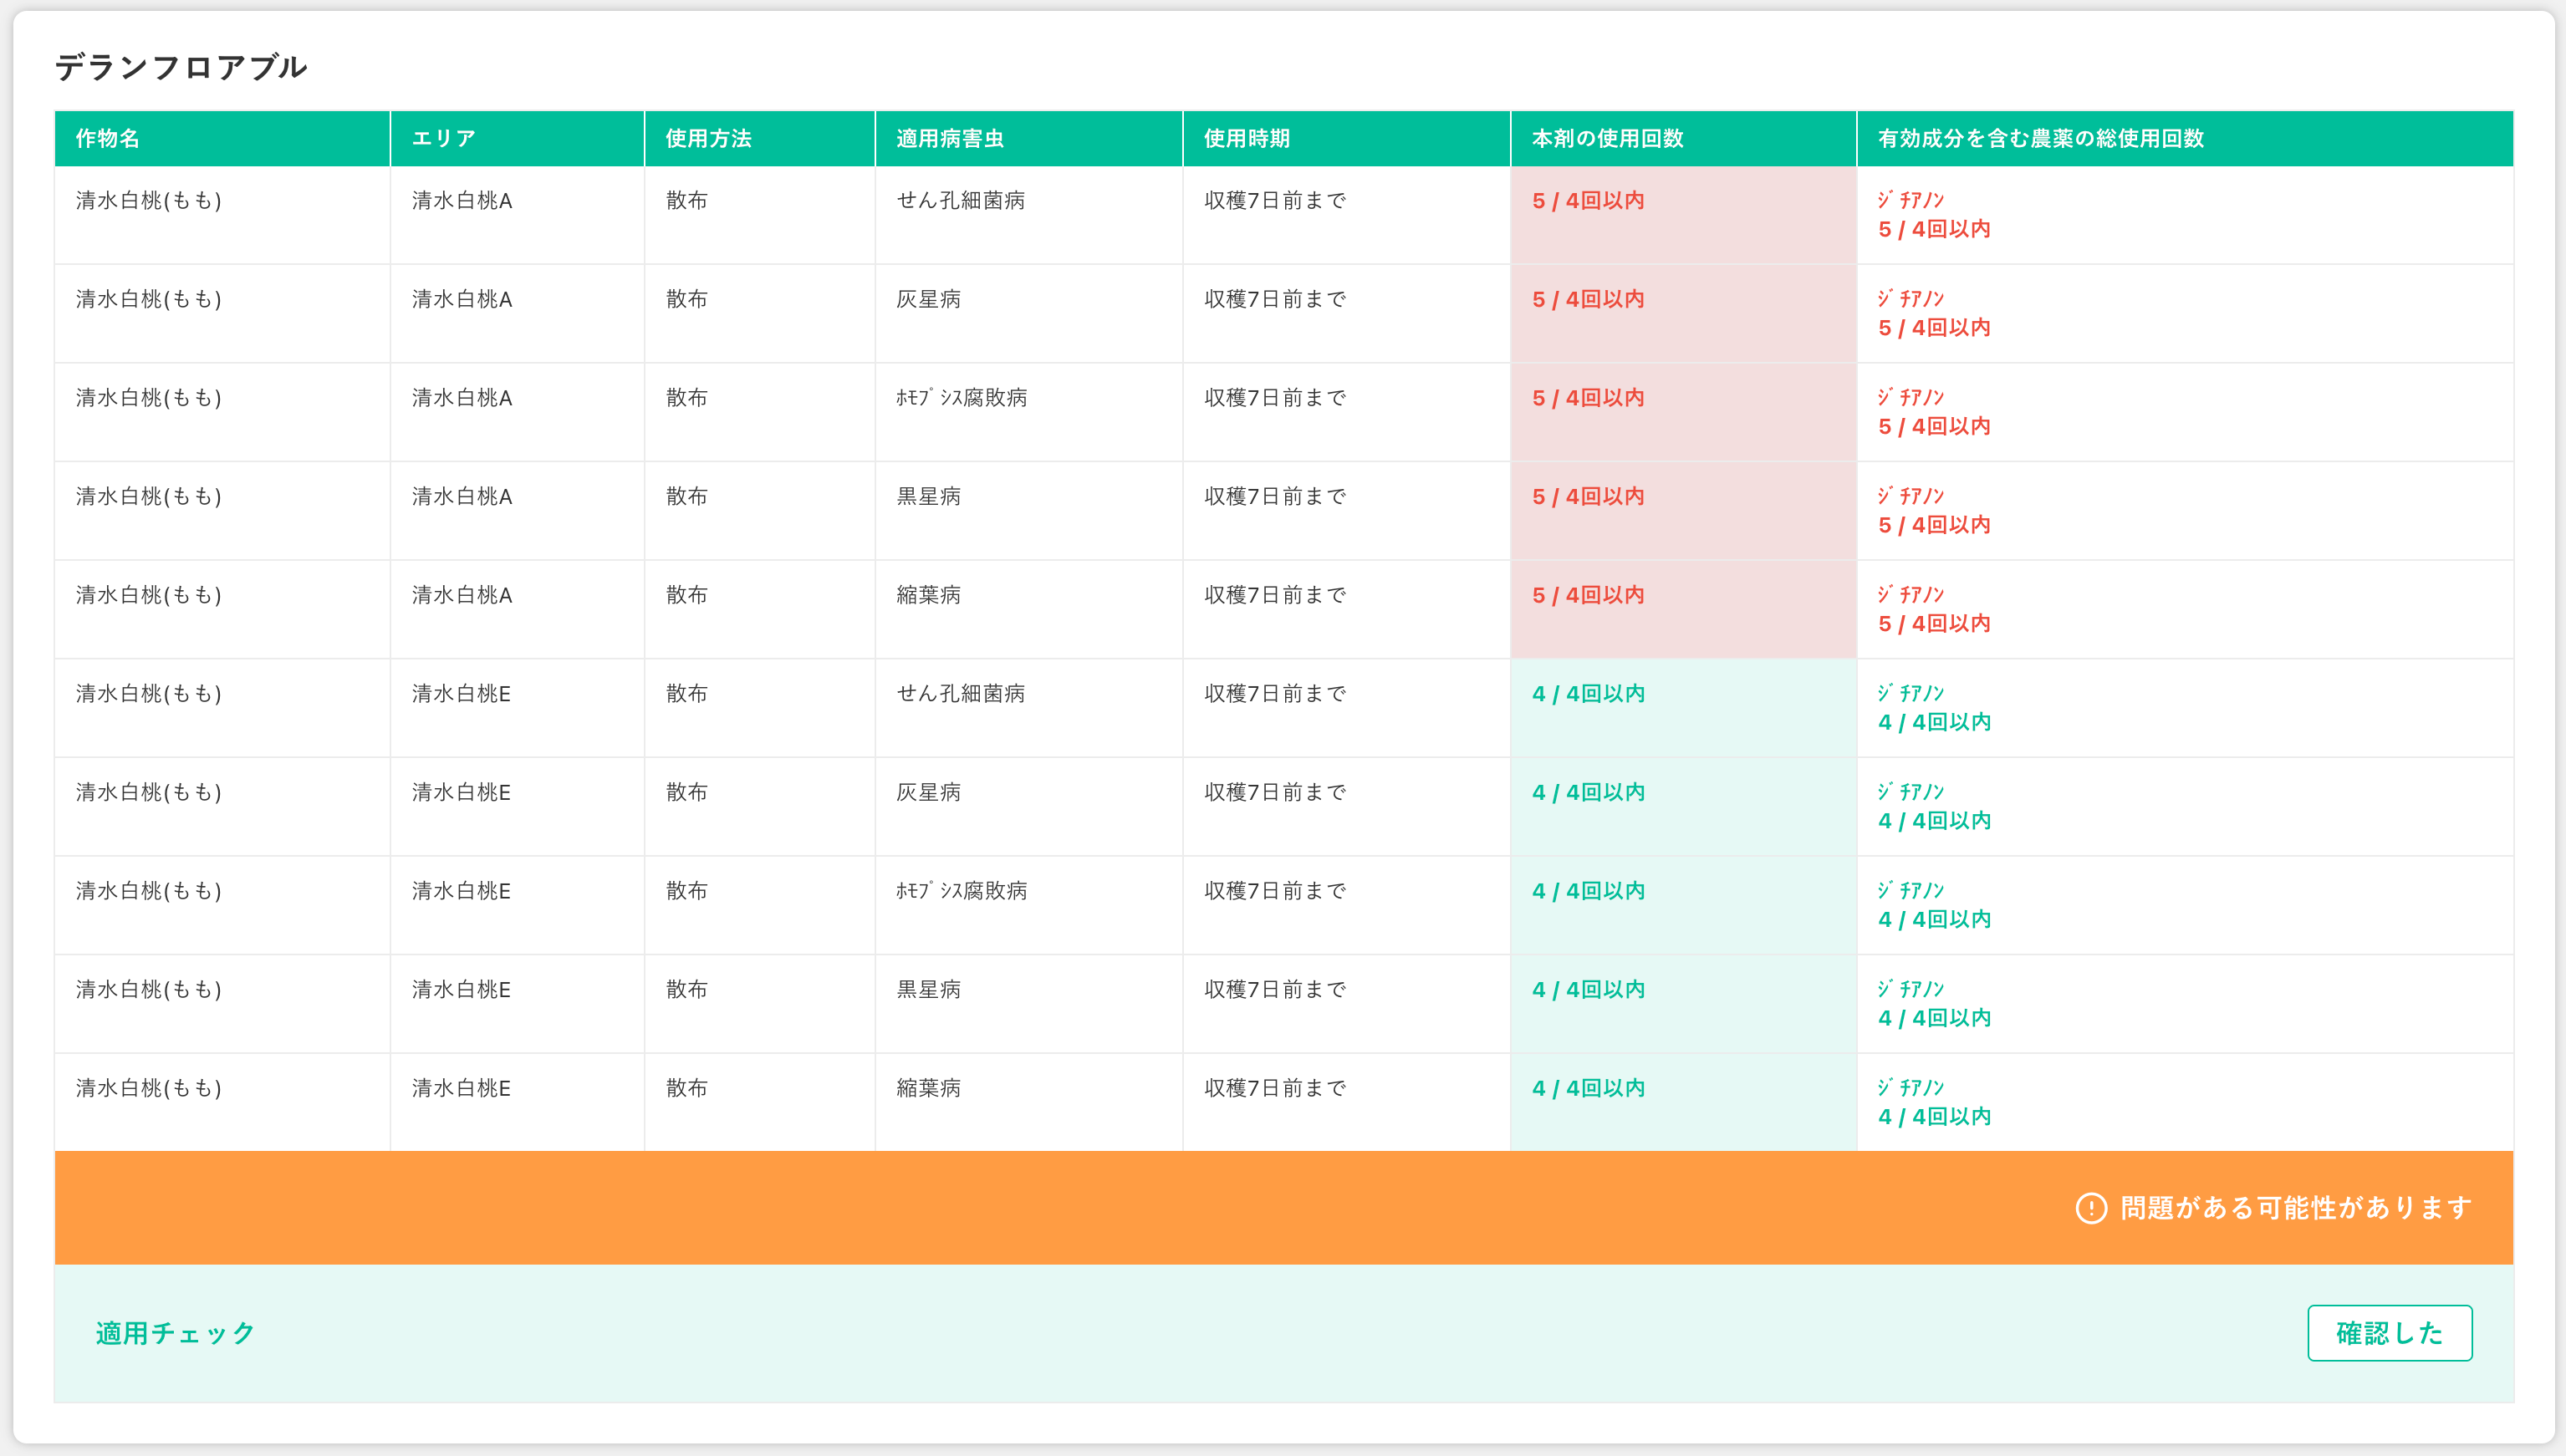Screen dimensions: 2566x1456
Task: Click green 4 / 4回以内 count for 清水白桃E 縮葉病
Action: coord(1588,1088)
